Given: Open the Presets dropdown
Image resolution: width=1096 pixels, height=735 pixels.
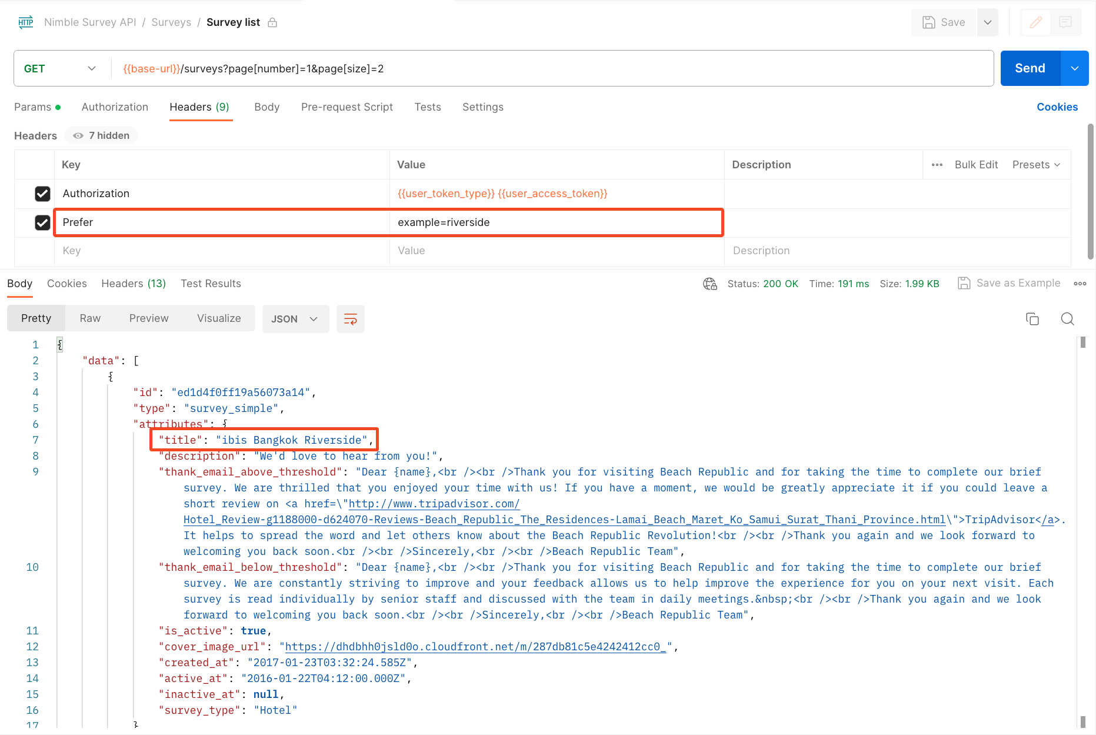Looking at the screenshot, I should [1036, 165].
